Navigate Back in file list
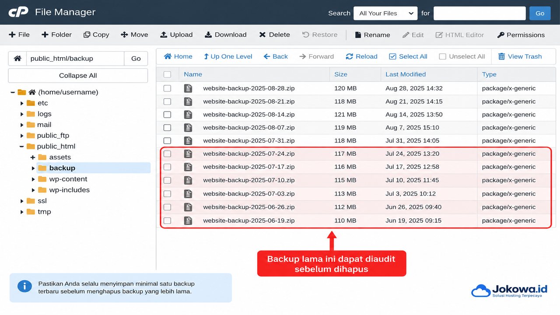Viewport: 560px width, 315px height. [x=276, y=56]
